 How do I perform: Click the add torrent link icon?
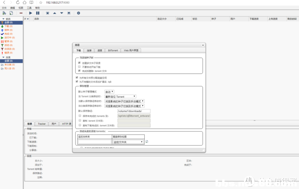coord(4,13)
